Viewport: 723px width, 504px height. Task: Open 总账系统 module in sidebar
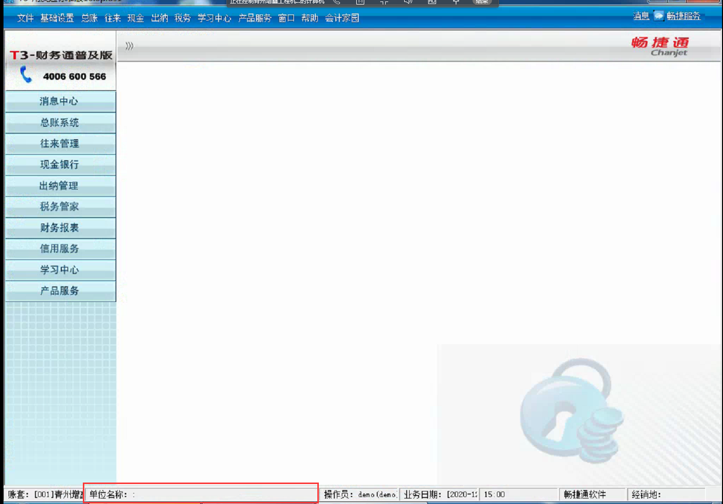coord(60,122)
